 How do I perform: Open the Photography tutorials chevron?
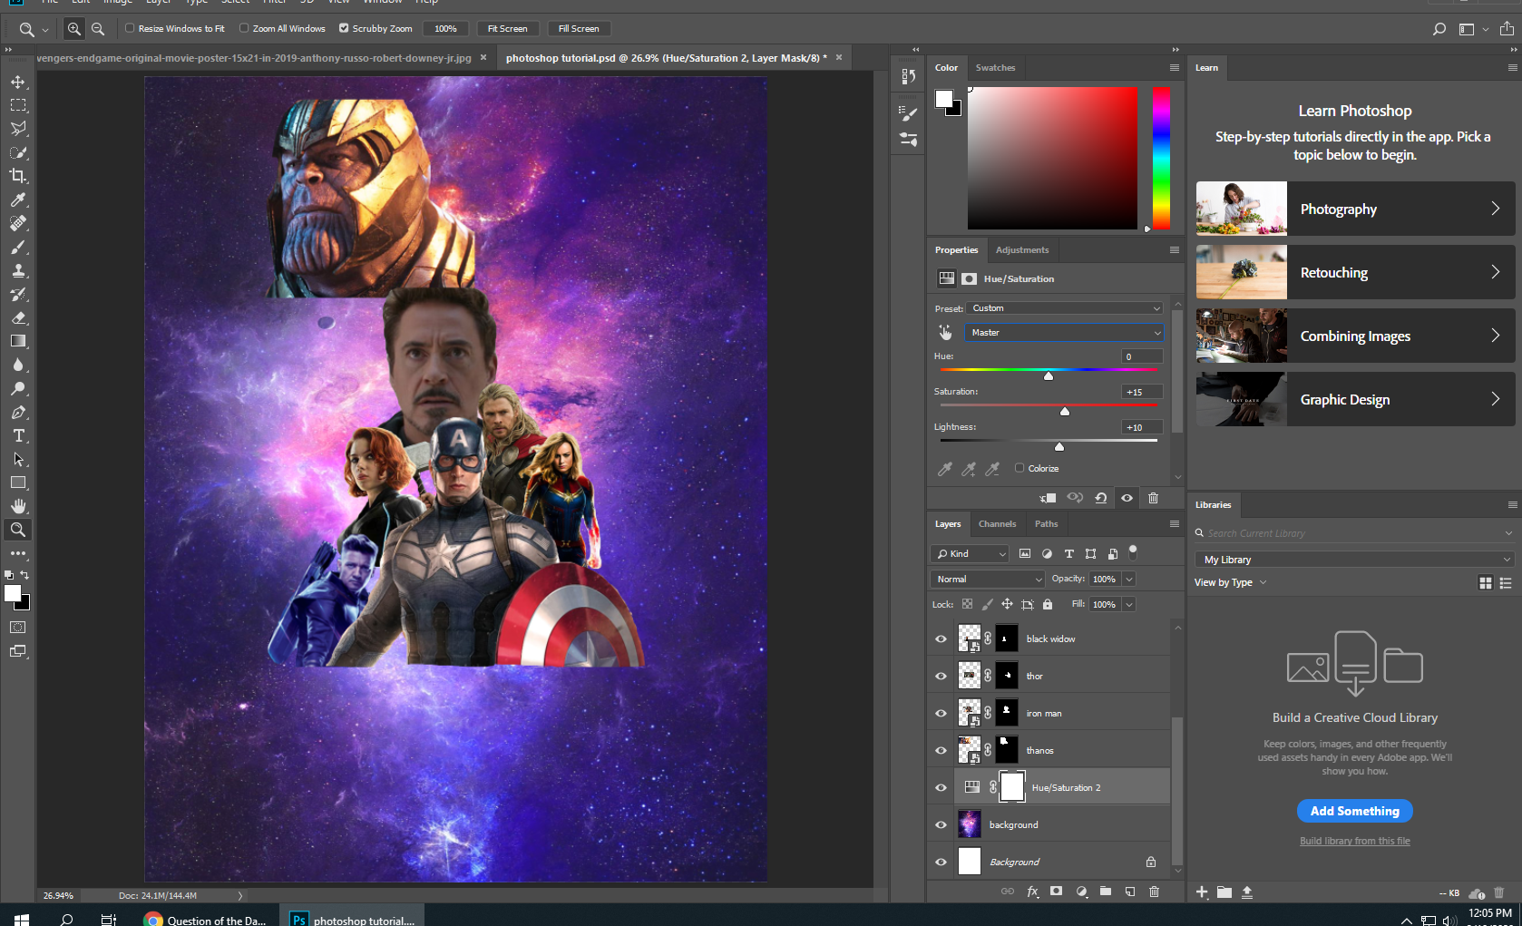(1496, 209)
